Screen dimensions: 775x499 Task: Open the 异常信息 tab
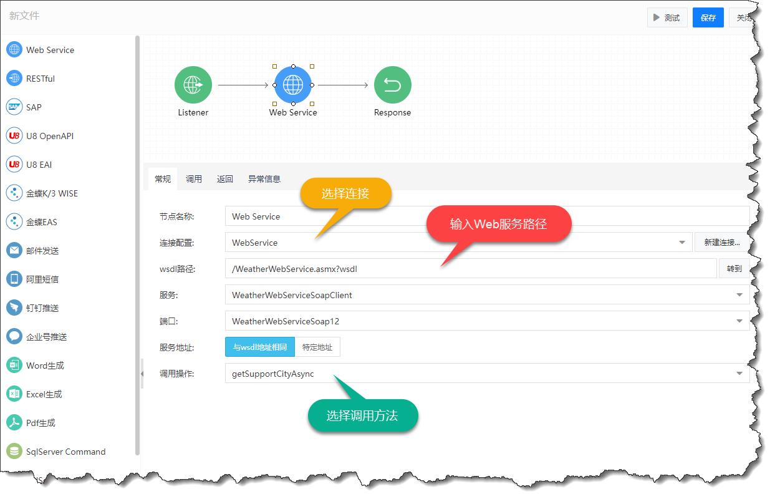click(264, 178)
